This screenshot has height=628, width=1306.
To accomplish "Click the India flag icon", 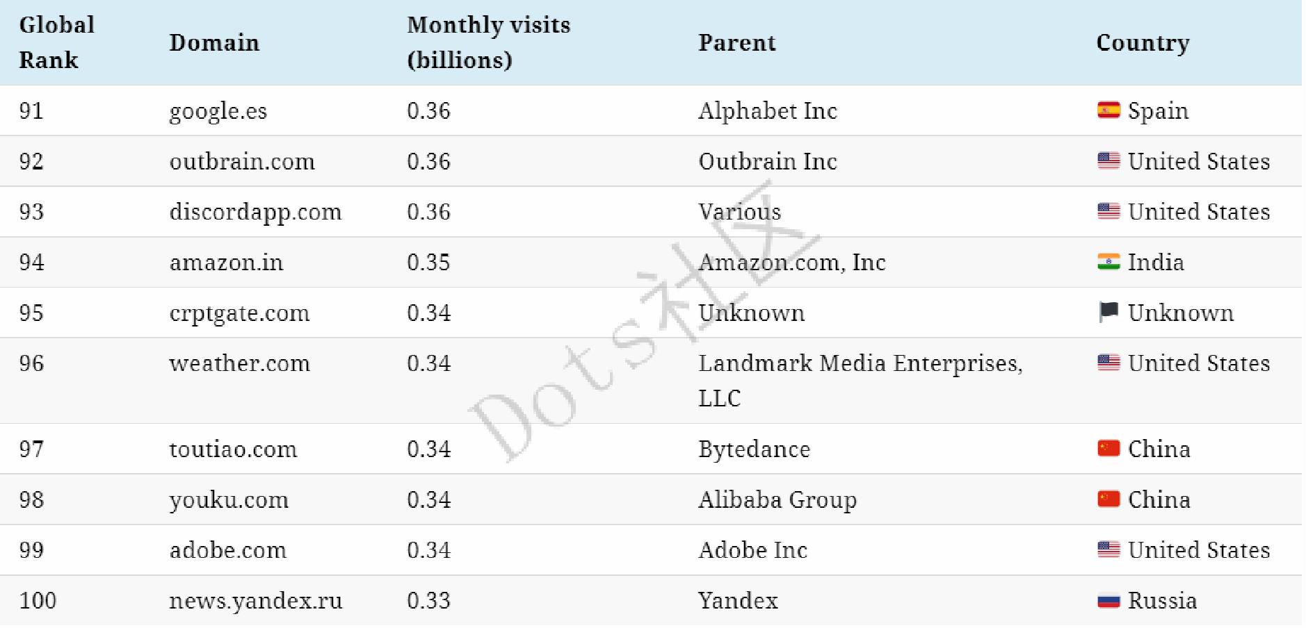I will tap(1109, 262).
